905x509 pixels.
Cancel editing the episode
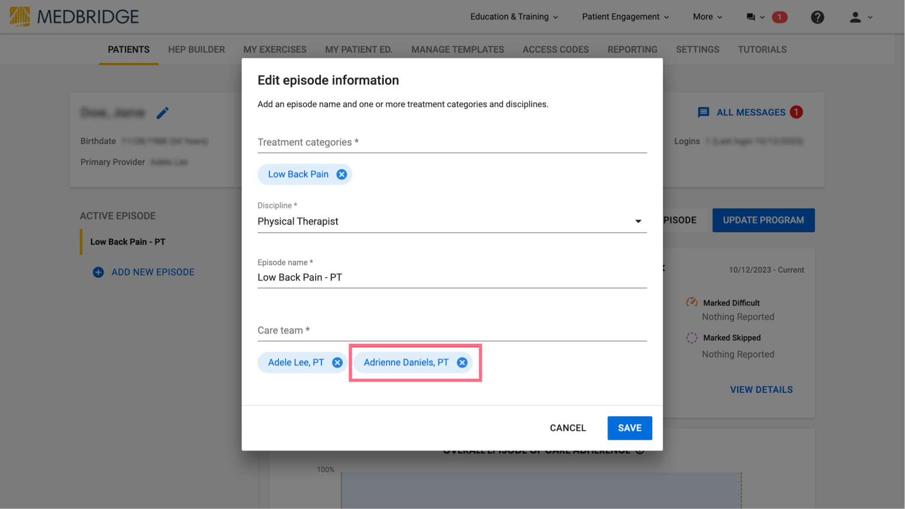coord(568,428)
